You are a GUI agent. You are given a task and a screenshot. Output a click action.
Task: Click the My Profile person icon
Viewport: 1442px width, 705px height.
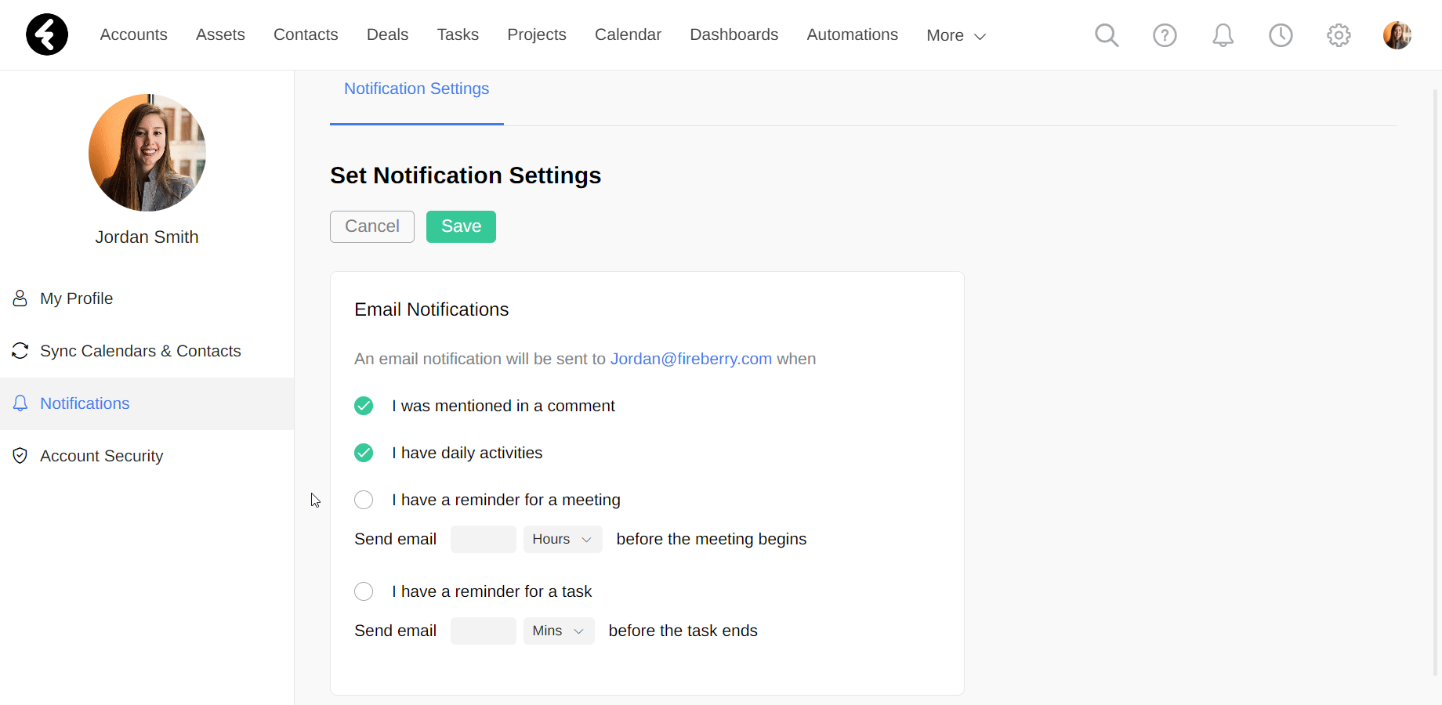pyautogui.click(x=20, y=298)
